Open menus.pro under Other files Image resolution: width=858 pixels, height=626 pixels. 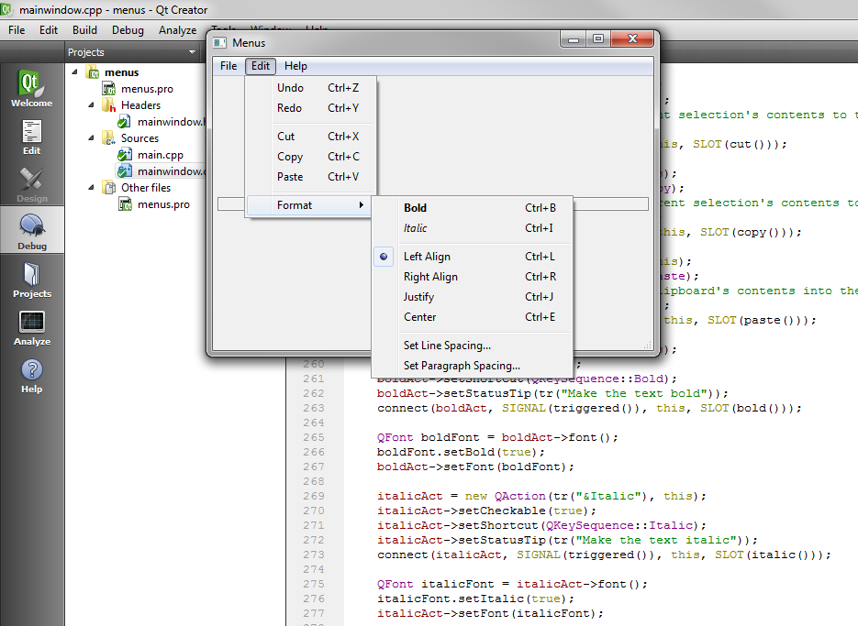(x=163, y=204)
